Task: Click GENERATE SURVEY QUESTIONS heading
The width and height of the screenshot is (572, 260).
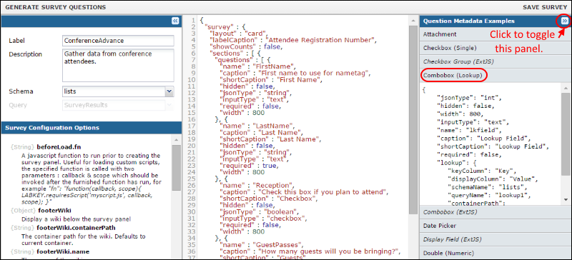Action: pos(56,7)
